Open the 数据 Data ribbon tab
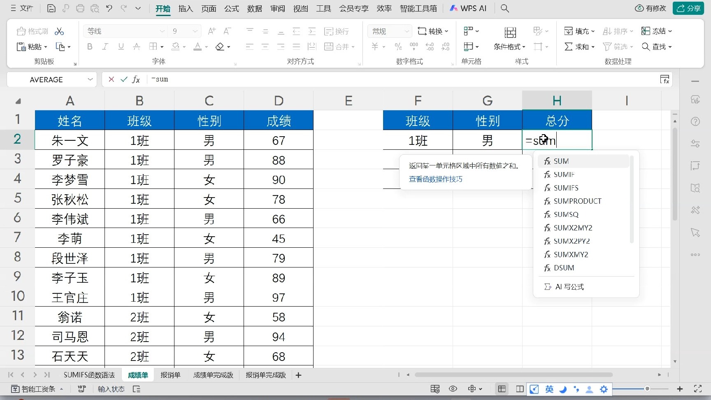The image size is (711, 400). (255, 8)
